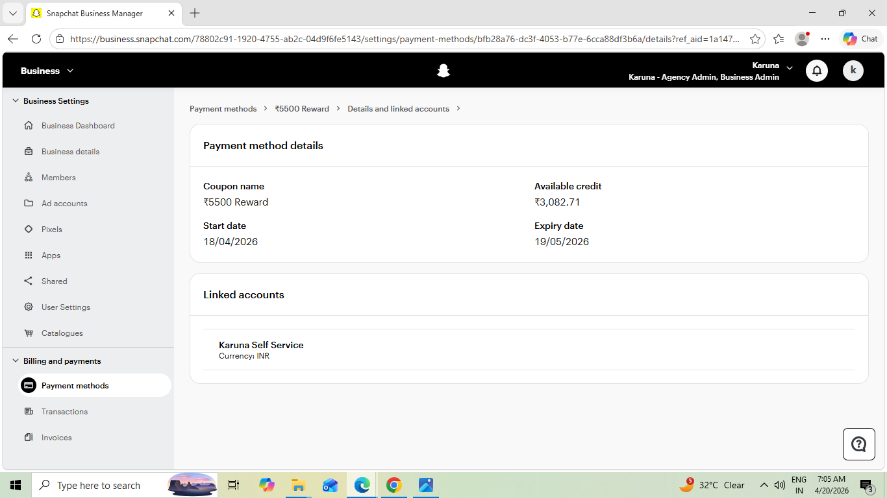
Task: Open Microsoft Edge in the taskbar
Action: [362, 485]
